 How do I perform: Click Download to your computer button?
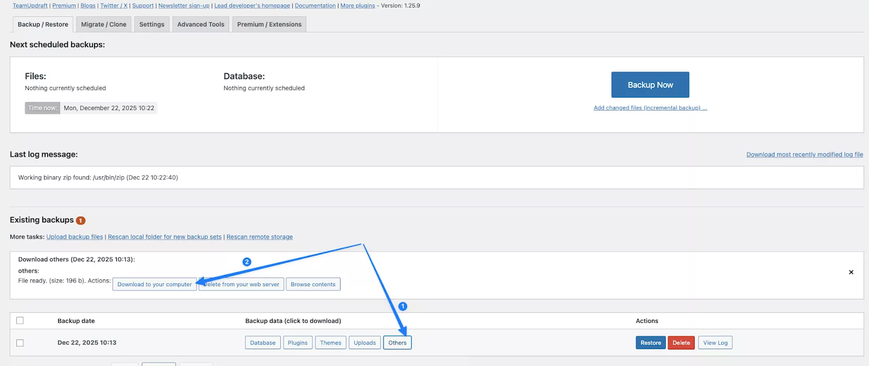pyautogui.click(x=154, y=284)
